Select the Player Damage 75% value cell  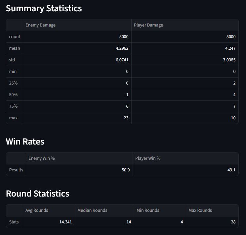(x=234, y=106)
